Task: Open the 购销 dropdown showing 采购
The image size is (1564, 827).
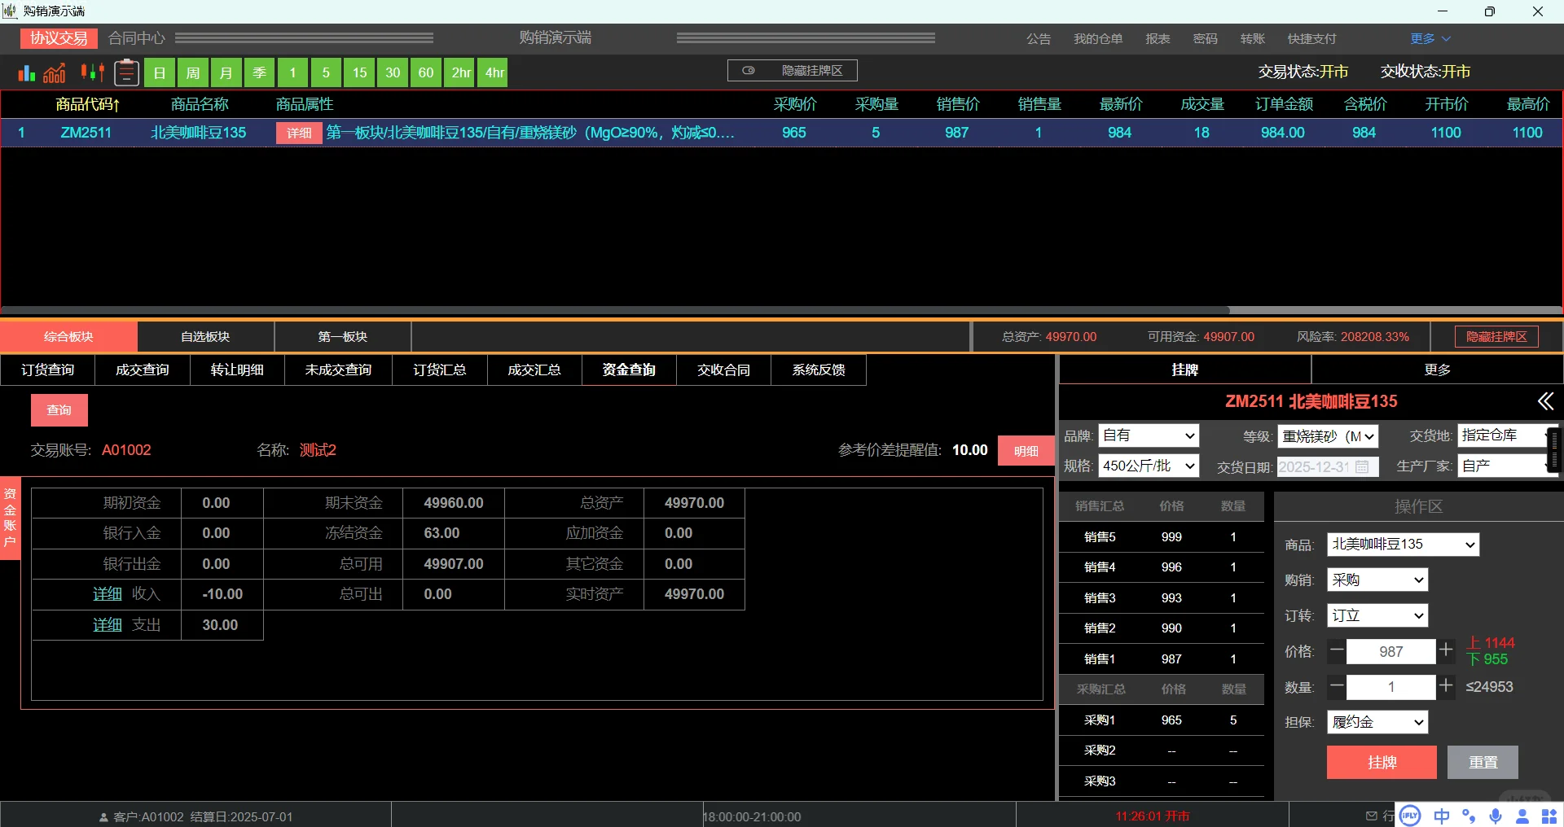Action: (x=1377, y=580)
